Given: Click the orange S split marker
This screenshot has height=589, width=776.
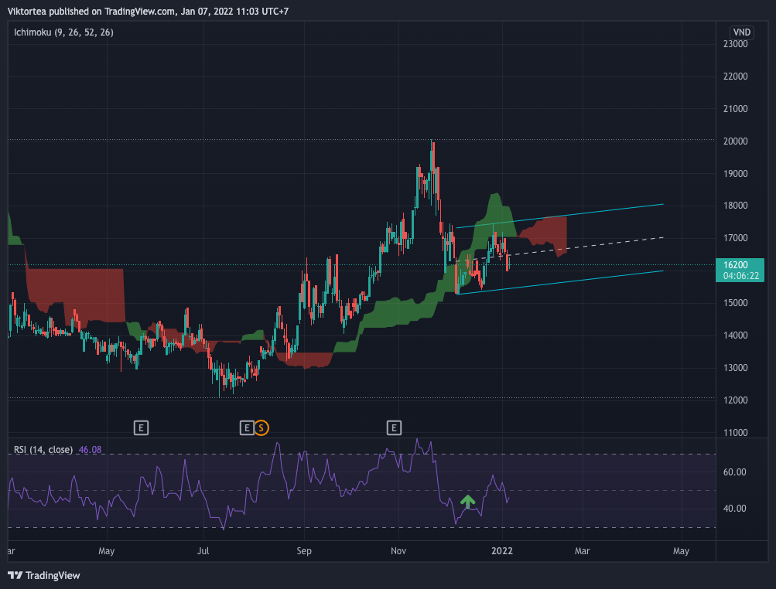Looking at the screenshot, I should coord(262,427).
